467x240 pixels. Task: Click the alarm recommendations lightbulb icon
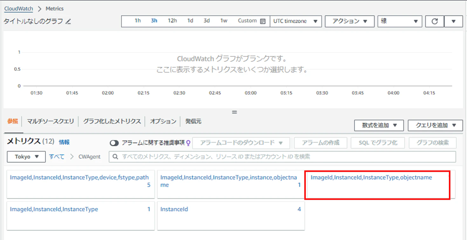[188, 143]
